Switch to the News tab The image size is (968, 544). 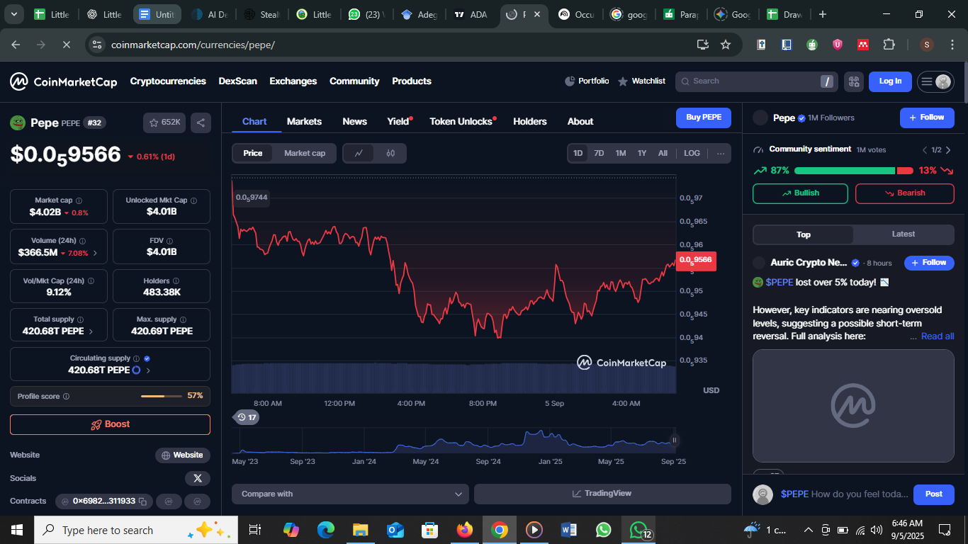click(x=354, y=122)
